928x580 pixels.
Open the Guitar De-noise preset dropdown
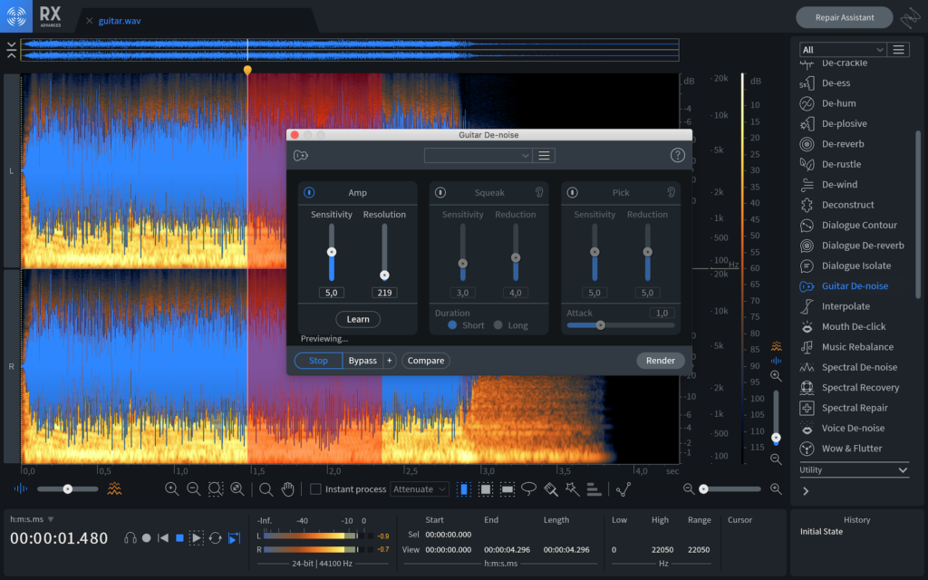tap(477, 156)
